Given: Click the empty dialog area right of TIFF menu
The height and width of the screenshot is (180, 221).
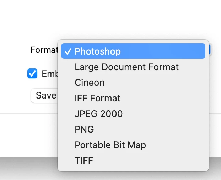Looking at the screenshot, I should 214,142.
